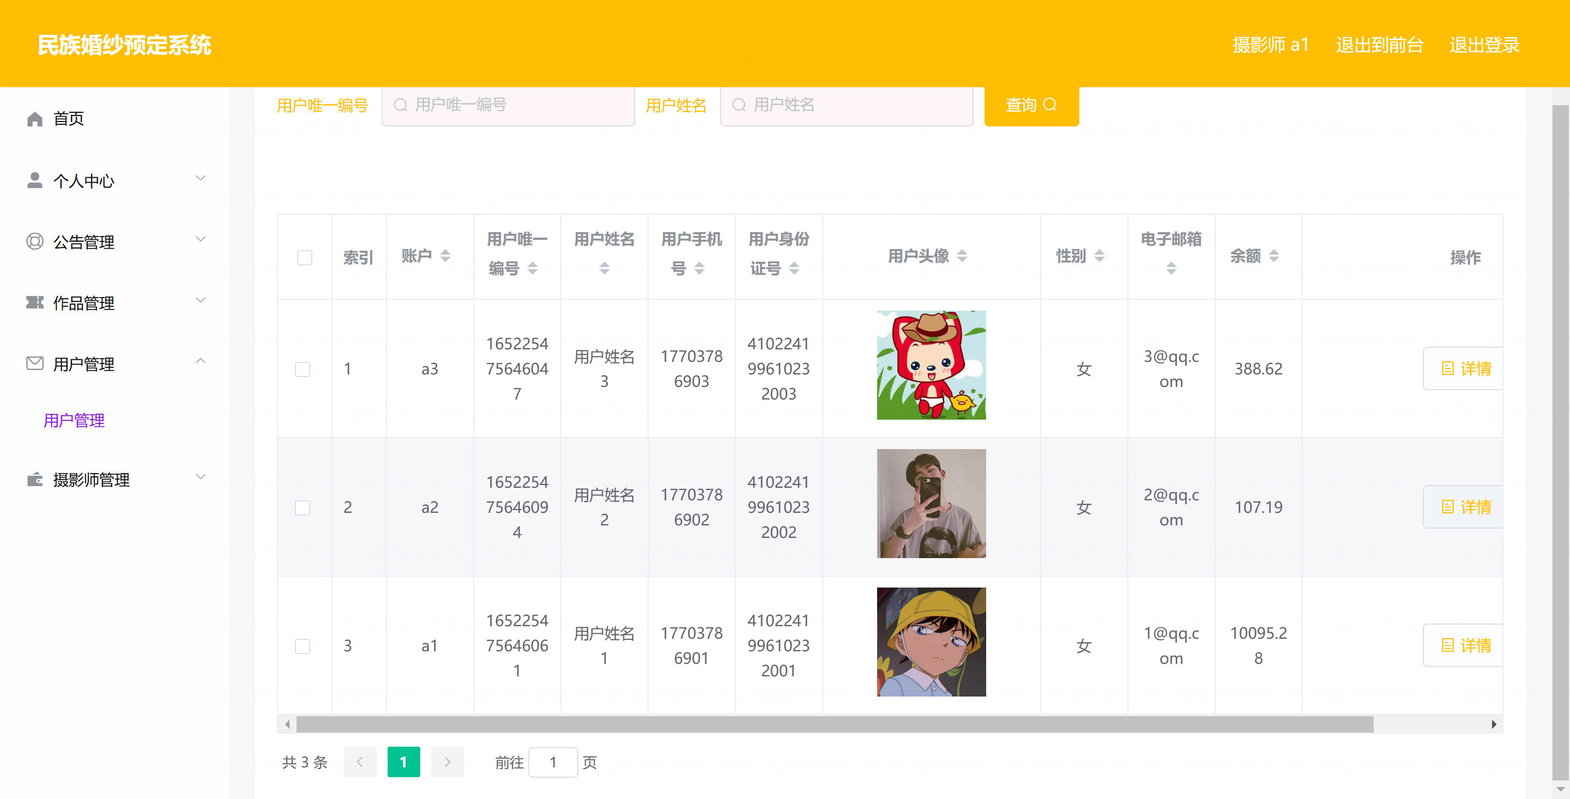1570x799 pixels.
Task: Open the 首页 menu item
Action: [x=114, y=119]
